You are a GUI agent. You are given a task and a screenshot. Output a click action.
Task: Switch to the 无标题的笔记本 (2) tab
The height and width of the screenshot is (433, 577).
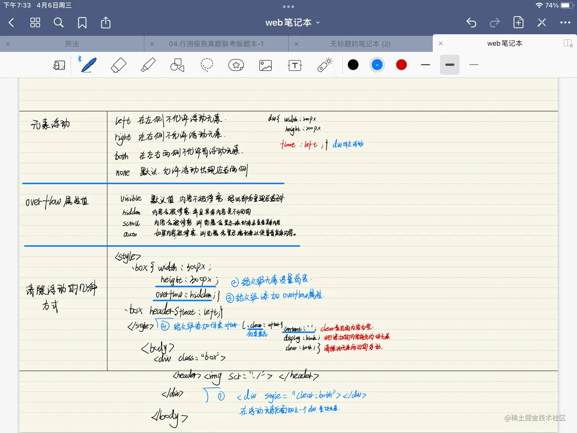click(x=360, y=44)
